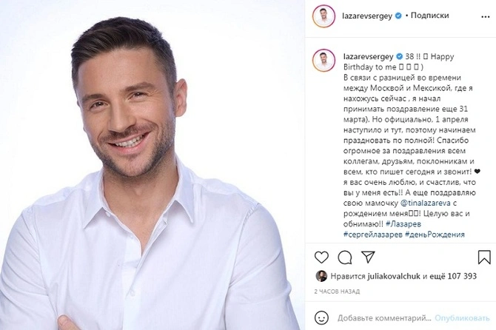Viewport: 496px width, 330px height.
Task: Click juliakovalchuk's small avatar beside likes
Action: click(321, 276)
